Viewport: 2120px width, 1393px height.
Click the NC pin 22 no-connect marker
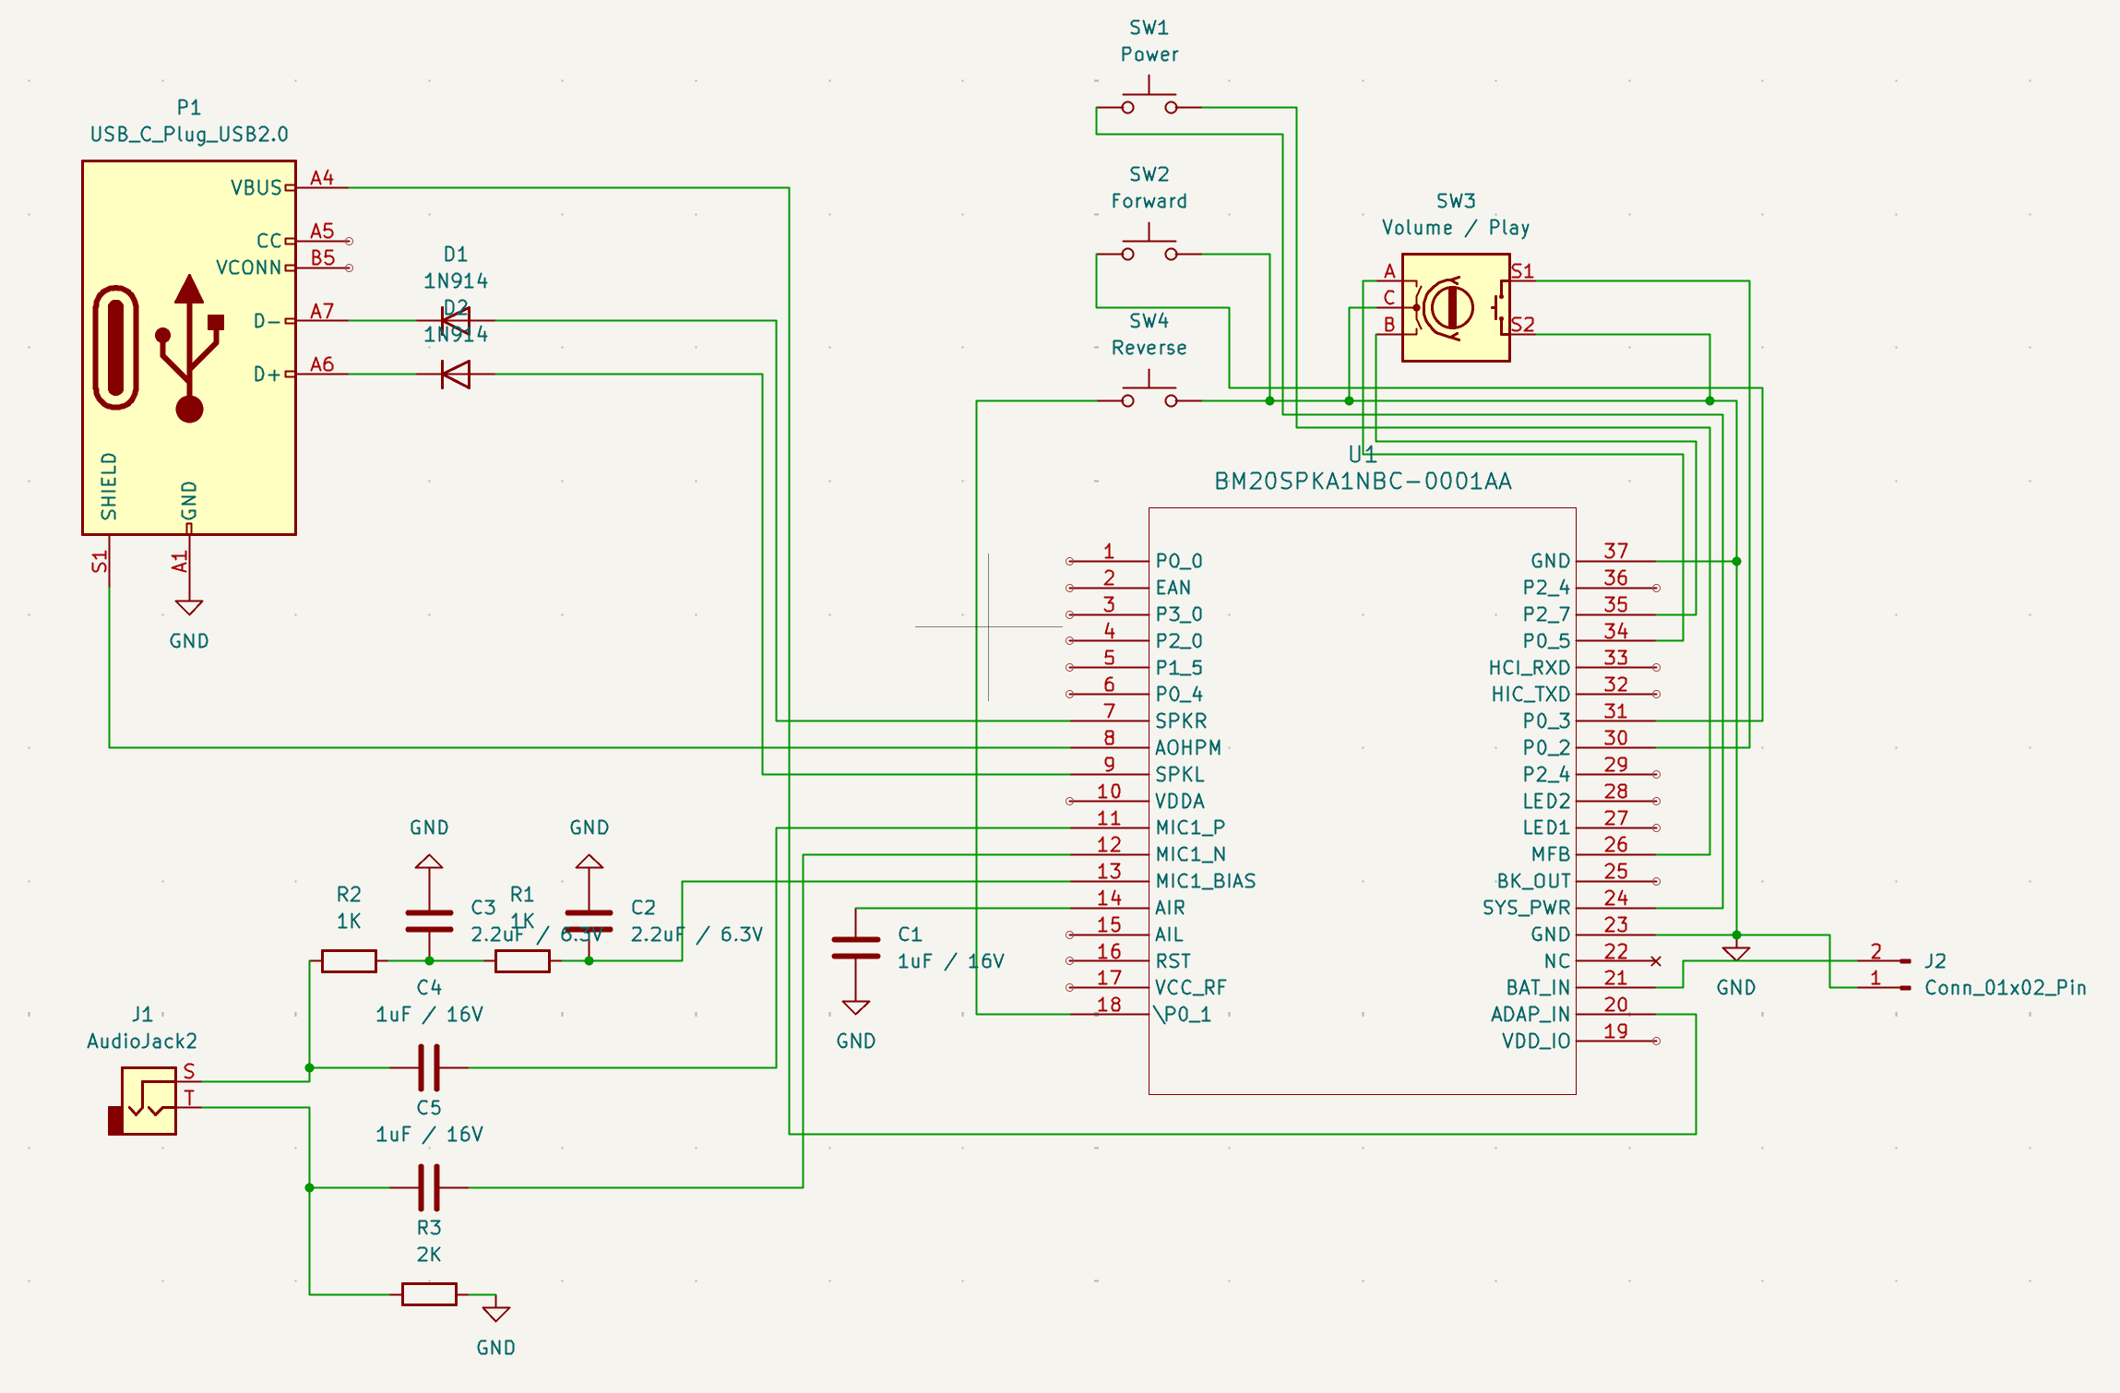click(x=1656, y=961)
